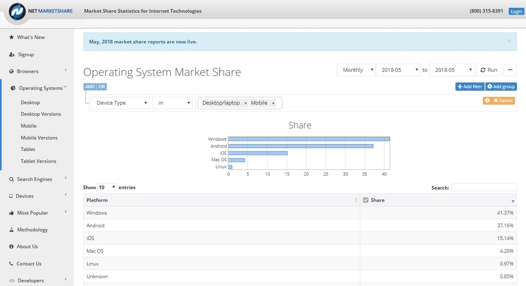Click the NetMarketShare logo icon
Image resolution: width=526 pixels, height=286 pixels.
17,11
